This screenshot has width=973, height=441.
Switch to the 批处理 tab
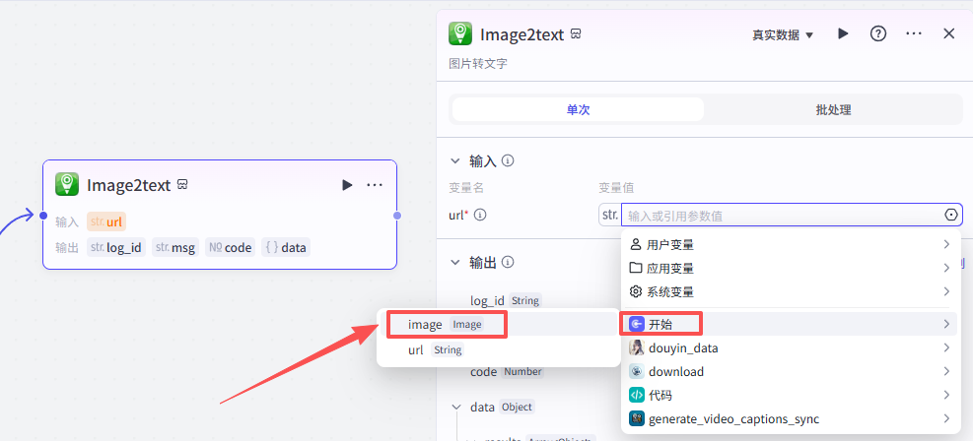[x=833, y=109]
